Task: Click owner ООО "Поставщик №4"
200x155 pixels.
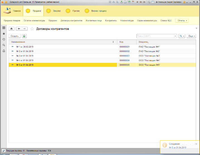Action: [150, 60]
